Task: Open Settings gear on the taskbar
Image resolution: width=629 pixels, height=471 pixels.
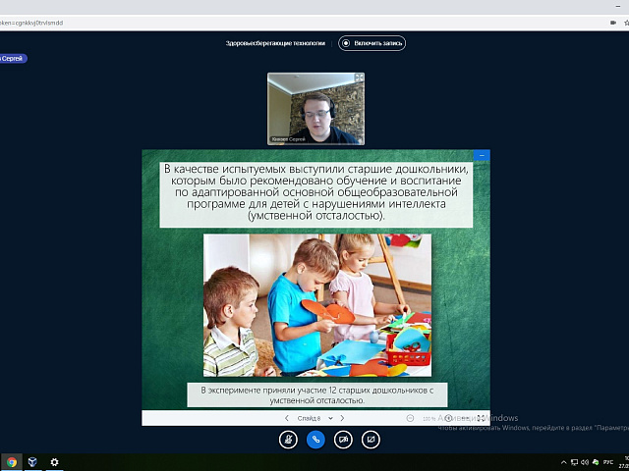Action: coord(54,462)
